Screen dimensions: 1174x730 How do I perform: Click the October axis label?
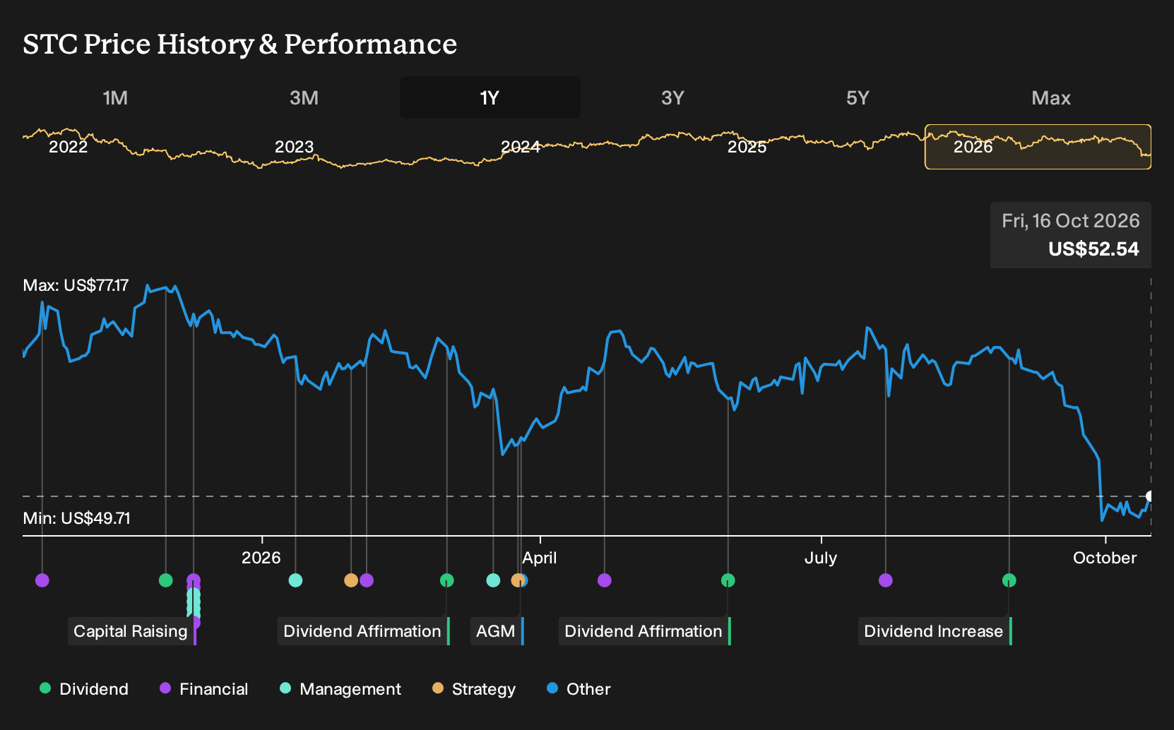[x=1105, y=558]
